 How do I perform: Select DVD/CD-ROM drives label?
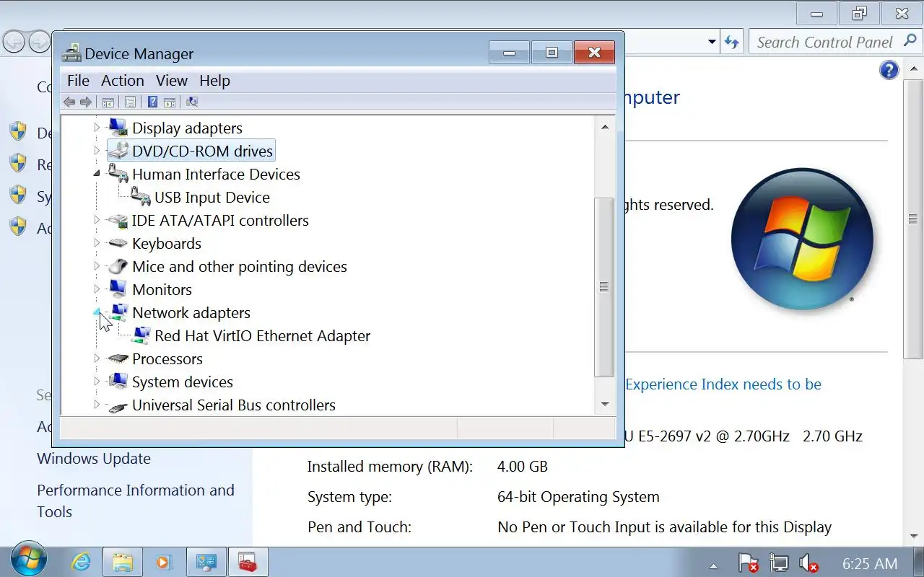[202, 151]
